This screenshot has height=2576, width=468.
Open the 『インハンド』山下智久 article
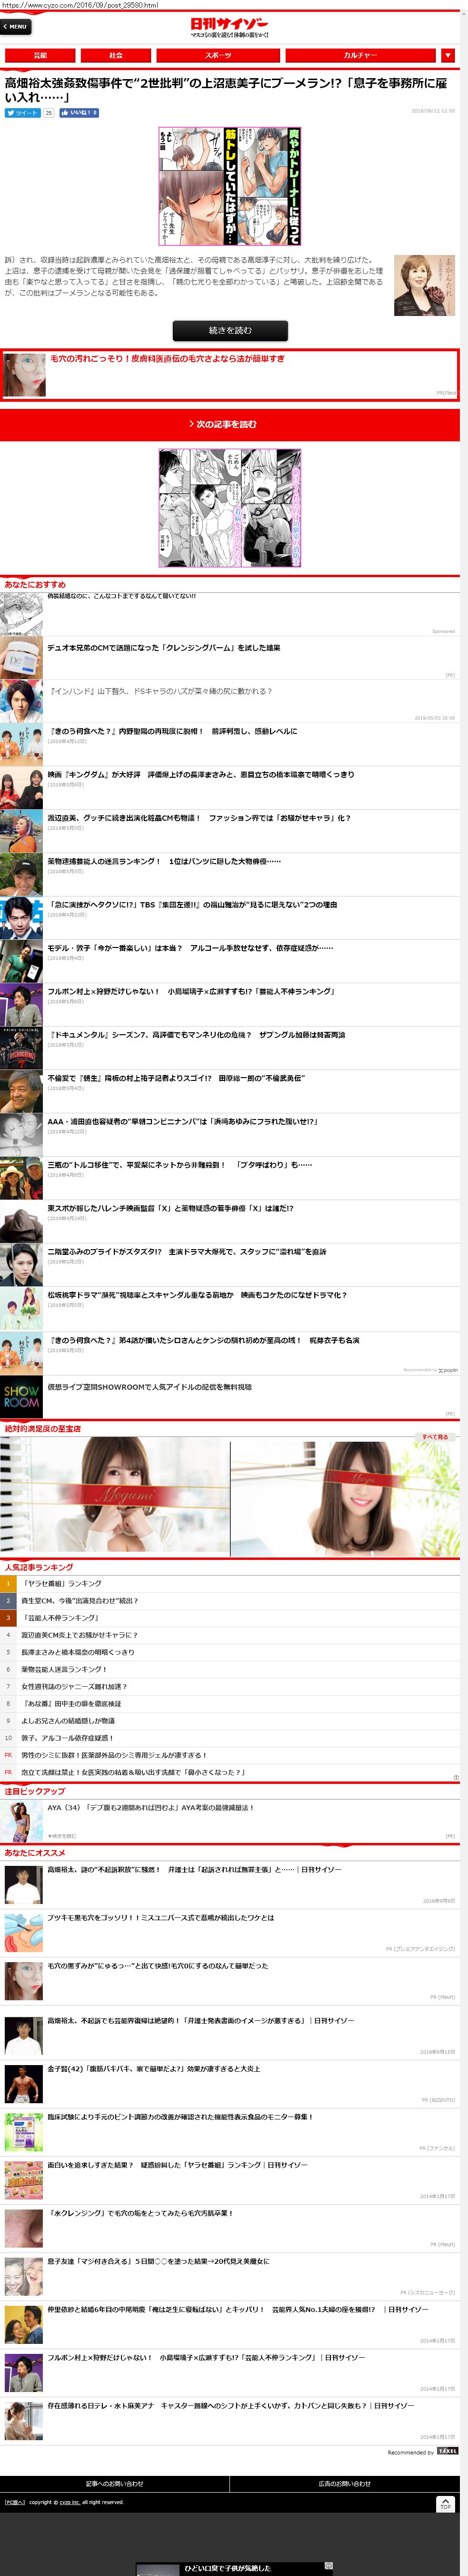click(160, 691)
